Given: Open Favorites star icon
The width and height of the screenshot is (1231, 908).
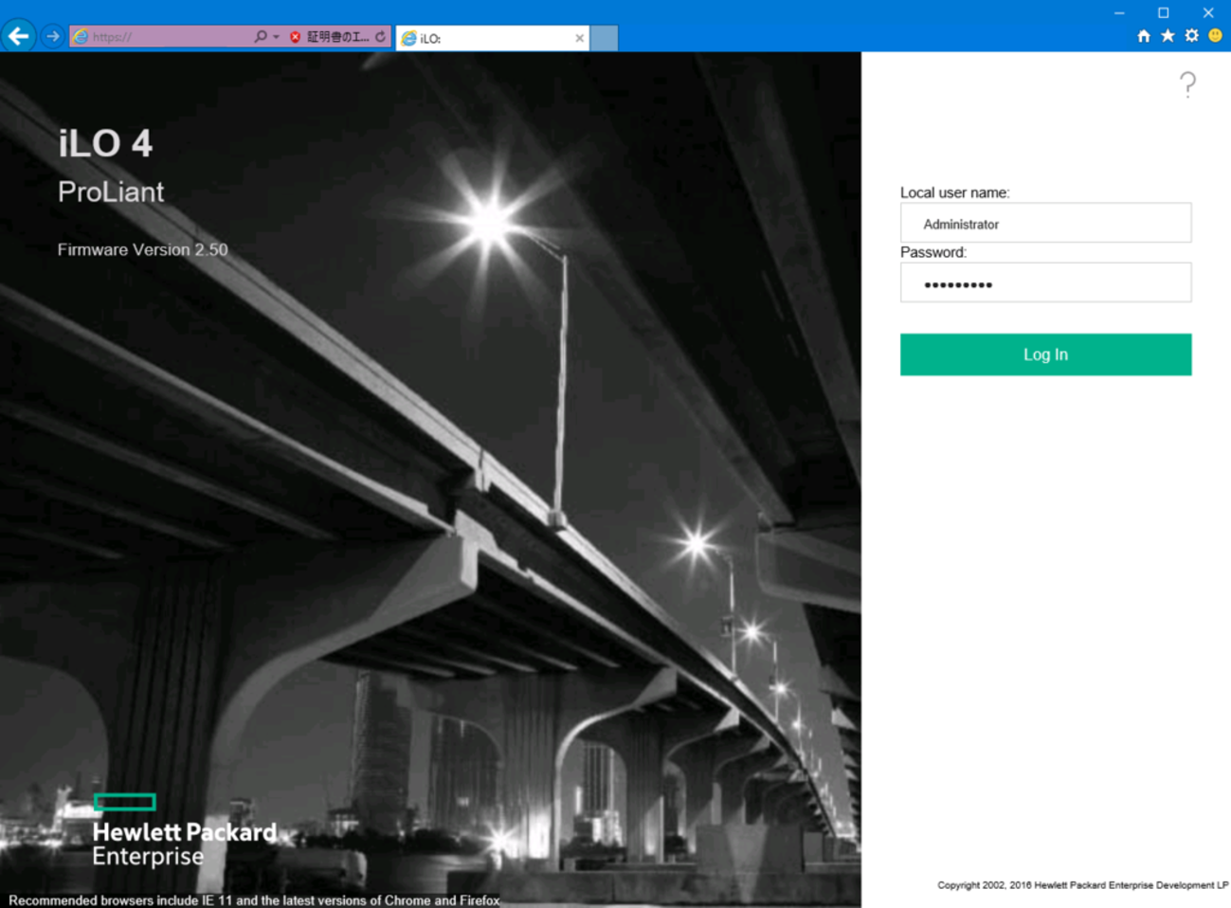Looking at the screenshot, I should (x=1168, y=36).
